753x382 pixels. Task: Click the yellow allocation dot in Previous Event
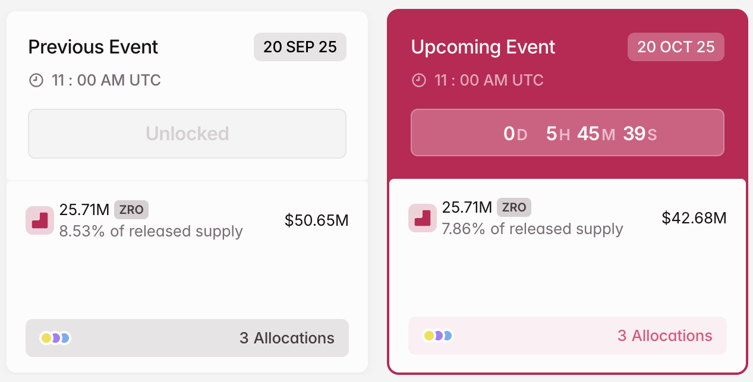(46, 338)
